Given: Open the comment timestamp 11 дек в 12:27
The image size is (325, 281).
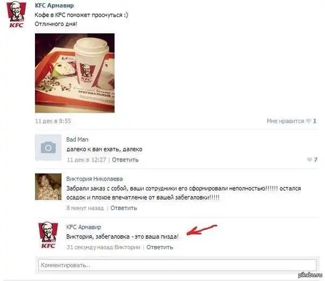Looking at the screenshot, I should pyautogui.click(x=86, y=160).
